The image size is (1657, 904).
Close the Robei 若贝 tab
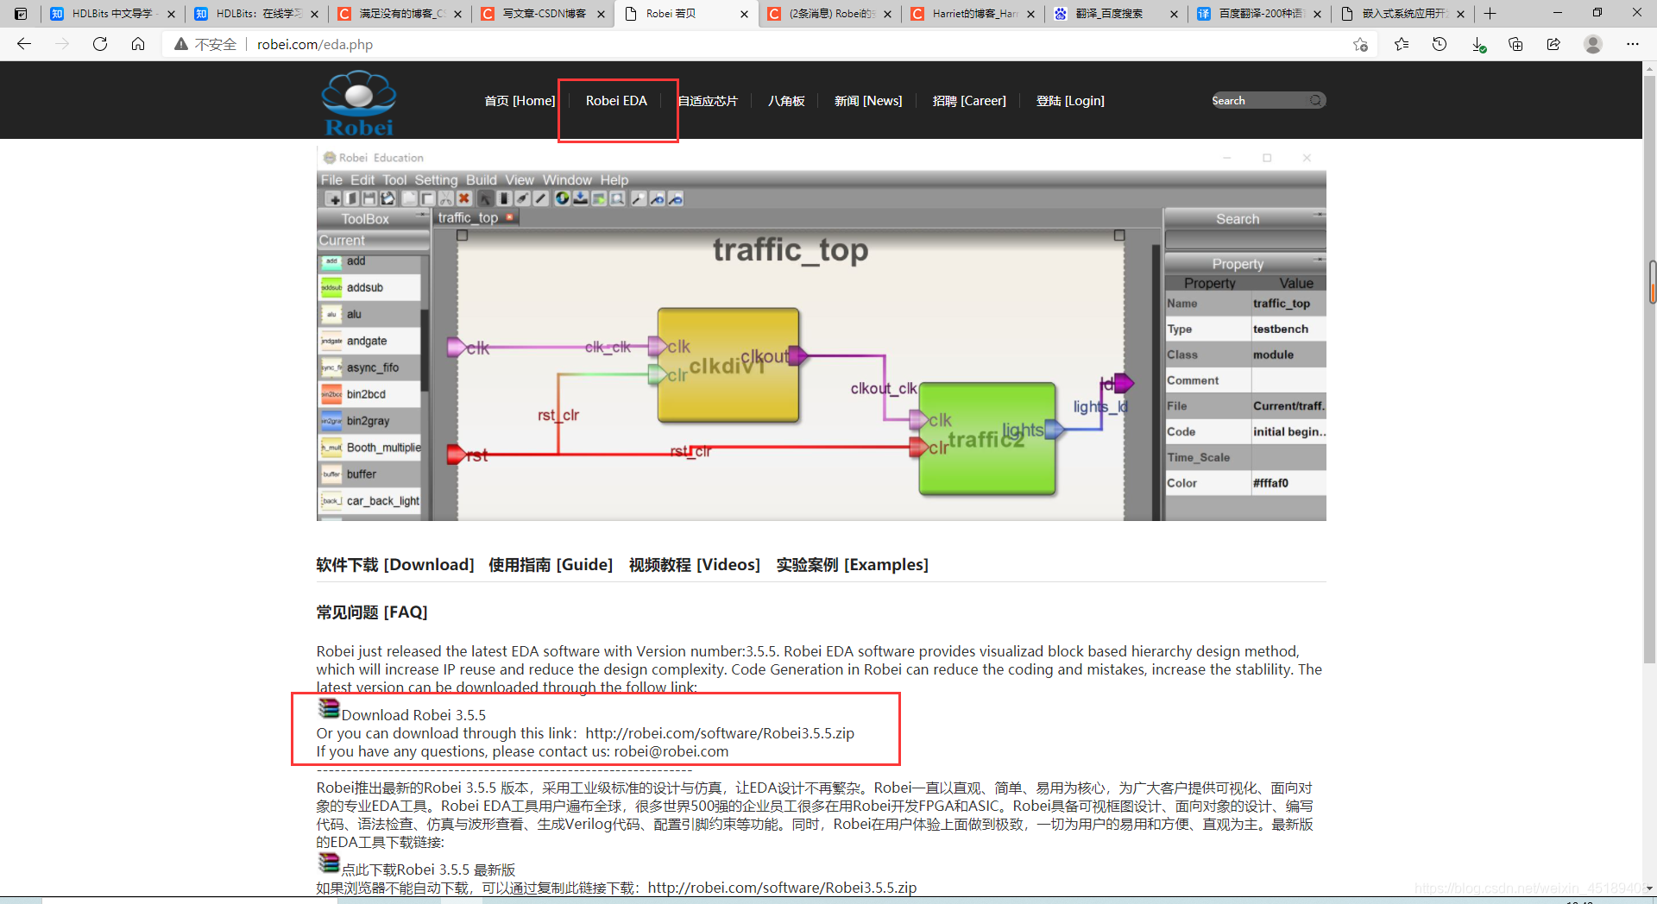coord(745,14)
